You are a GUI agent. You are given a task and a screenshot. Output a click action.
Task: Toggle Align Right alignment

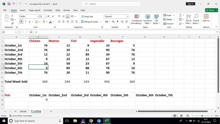tap(68, 22)
